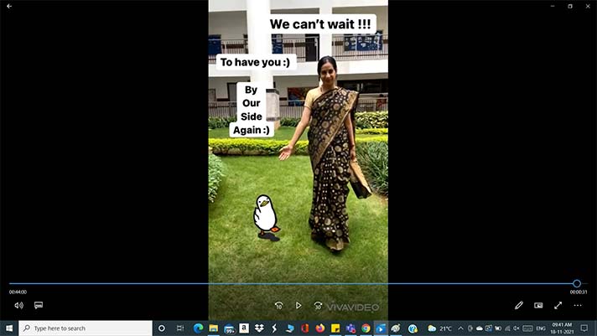Open the three-dot more options menu
597x336 pixels.
pos(578,306)
